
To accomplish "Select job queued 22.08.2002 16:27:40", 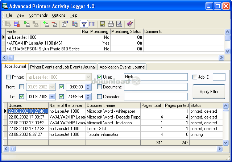I will click(x=113, y=111).
